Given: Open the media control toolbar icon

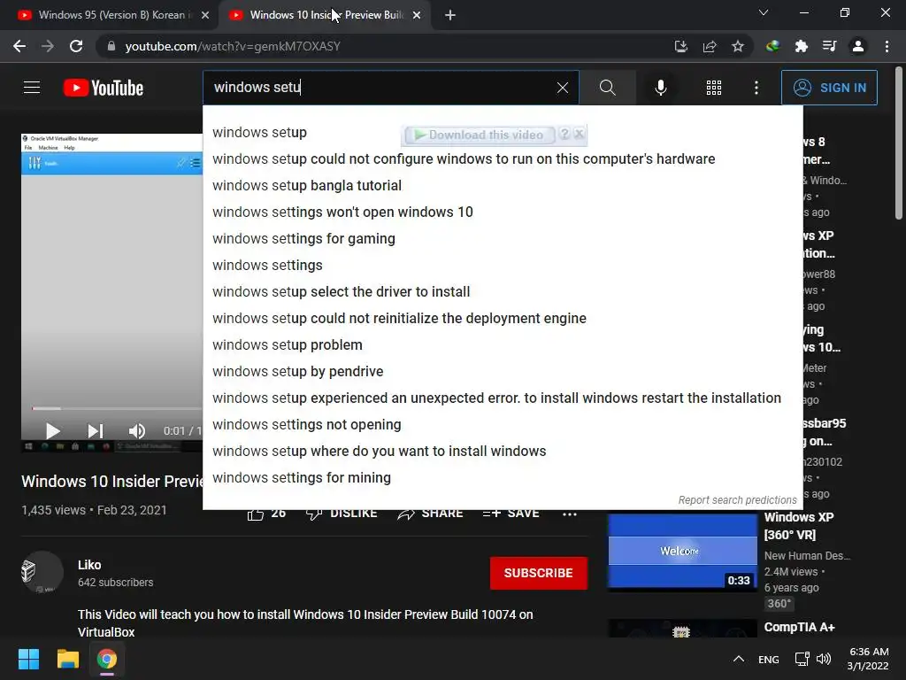Looking at the screenshot, I should [829, 46].
